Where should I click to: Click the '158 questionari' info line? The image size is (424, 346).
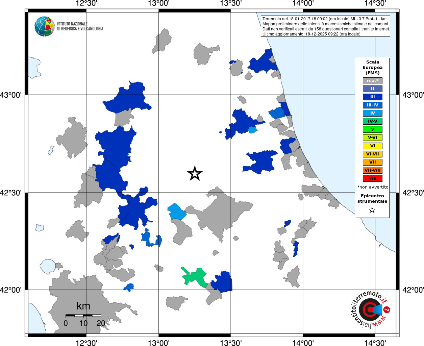coord(326,29)
